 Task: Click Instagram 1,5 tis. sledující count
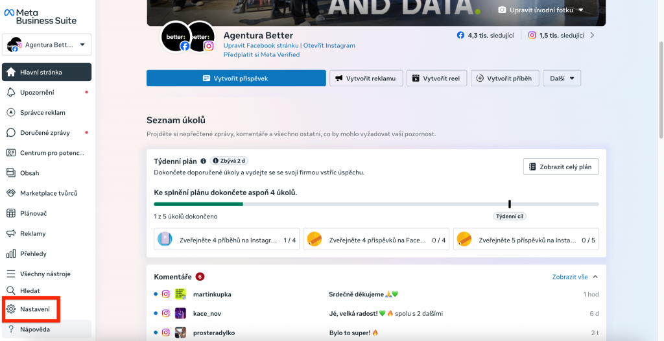556,36
